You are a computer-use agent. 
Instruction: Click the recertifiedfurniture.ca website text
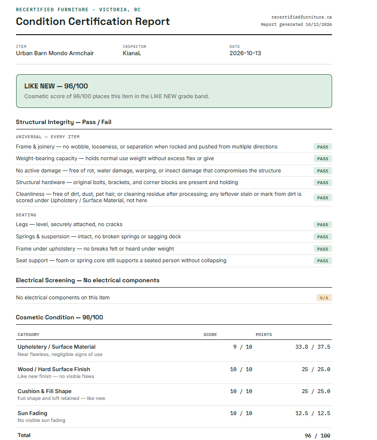(x=301, y=17)
